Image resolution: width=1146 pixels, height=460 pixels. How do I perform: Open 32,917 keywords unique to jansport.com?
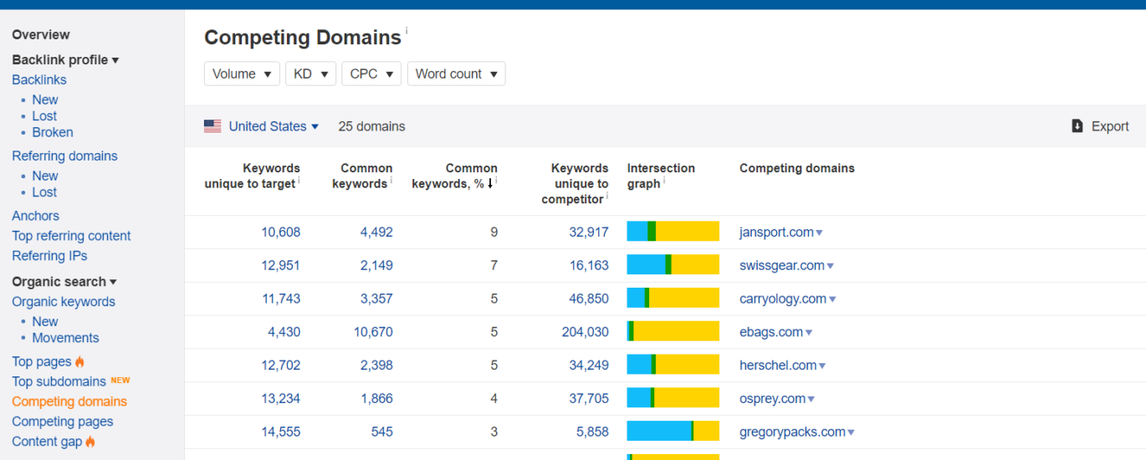[589, 233]
